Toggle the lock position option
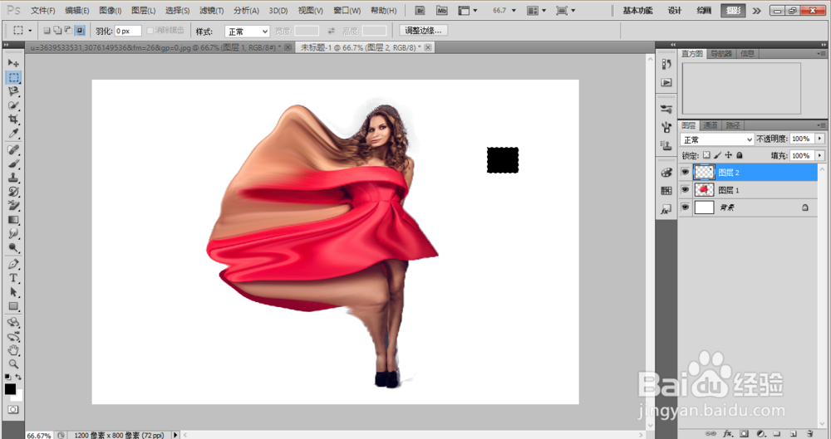This screenshot has width=831, height=439. pyautogui.click(x=729, y=155)
